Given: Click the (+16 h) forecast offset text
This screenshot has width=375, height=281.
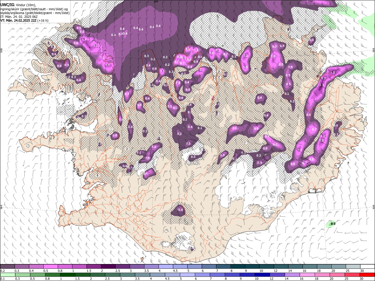Looking at the screenshot, I should point(43,20).
